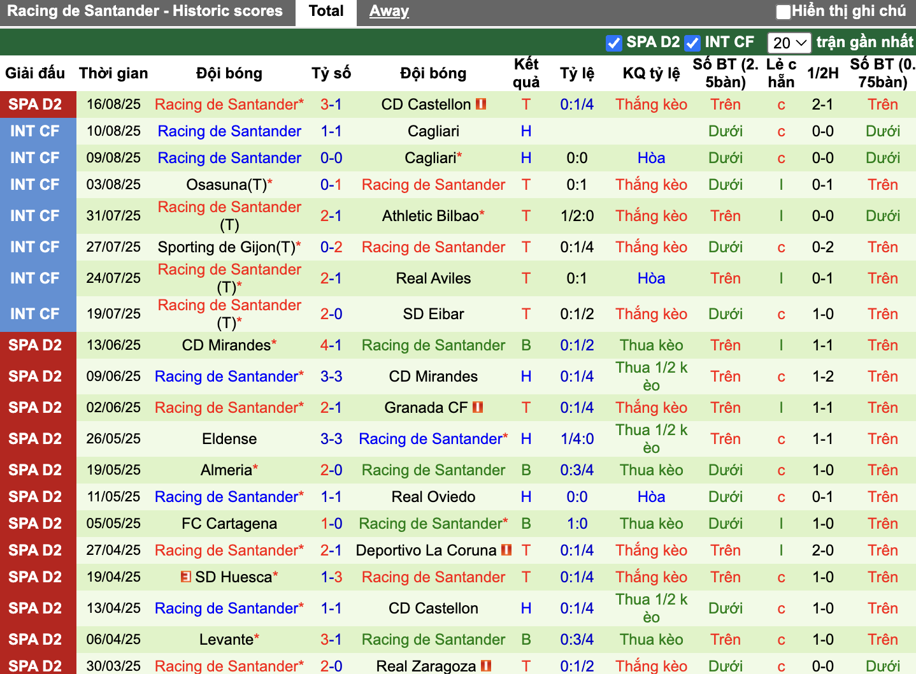Click 1:0 odds on FC Cartagena row
Screen dimensions: 916x674
[577, 524]
